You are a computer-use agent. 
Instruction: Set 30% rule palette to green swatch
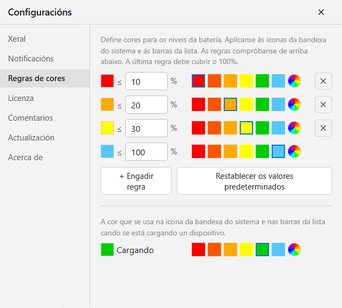263,128
